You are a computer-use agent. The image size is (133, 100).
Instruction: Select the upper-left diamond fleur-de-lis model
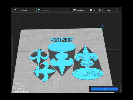pyautogui.click(x=39, y=56)
